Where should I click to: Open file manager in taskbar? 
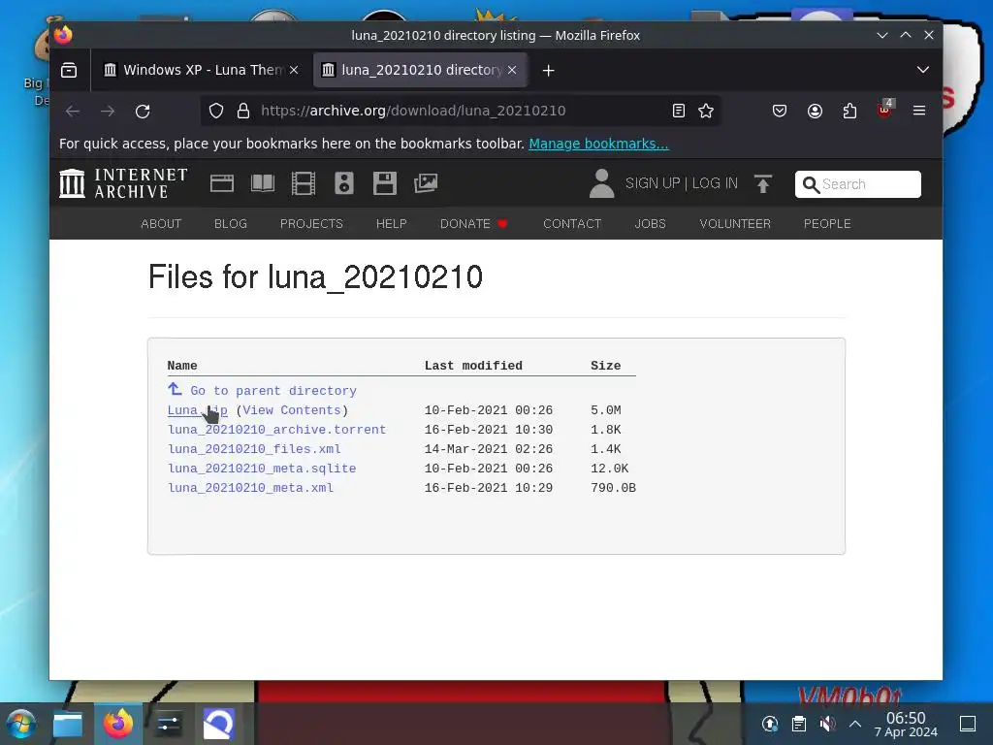tap(68, 724)
